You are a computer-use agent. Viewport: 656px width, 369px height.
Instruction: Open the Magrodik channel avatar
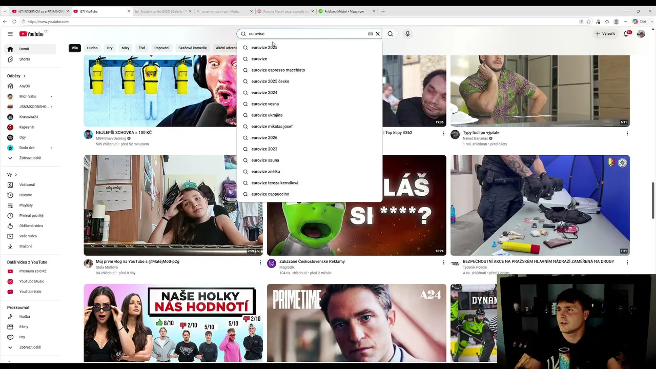coord(272,263)
